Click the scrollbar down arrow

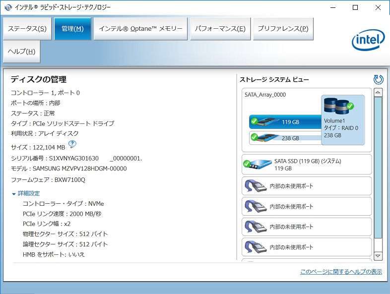point(378,256)
